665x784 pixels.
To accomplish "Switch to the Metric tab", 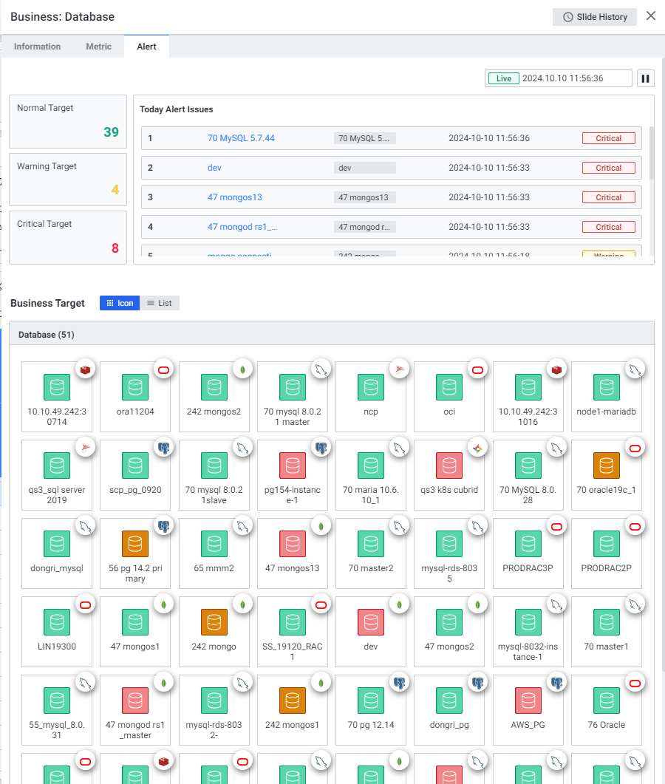I will point(99,47).
